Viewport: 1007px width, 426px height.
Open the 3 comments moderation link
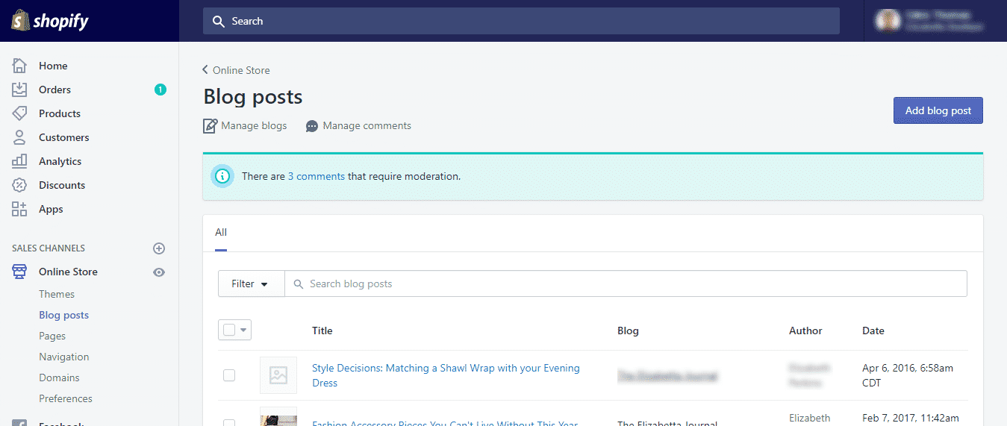coord(316,177)
